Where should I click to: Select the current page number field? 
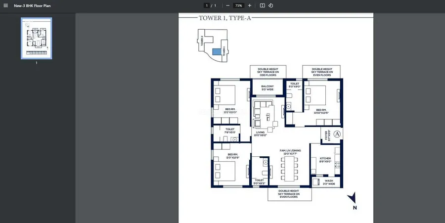(207, 5)
